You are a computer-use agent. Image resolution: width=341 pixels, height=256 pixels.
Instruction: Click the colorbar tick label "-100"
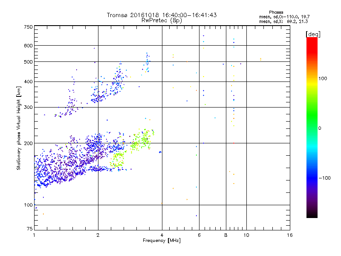pos(324,178)
